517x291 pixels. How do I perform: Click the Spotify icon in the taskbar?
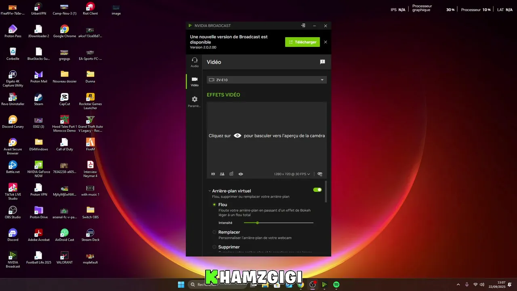click(336, 285)
